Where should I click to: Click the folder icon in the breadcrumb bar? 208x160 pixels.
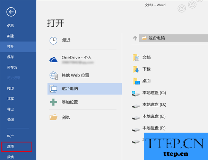pos(144,38)
